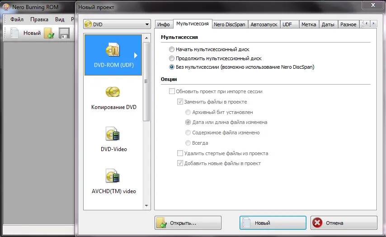The width and height of the screenshot is (386, 237).
Task: Click the Новый button in dialog
Action: pyautogui.click(x=273, y=223)
